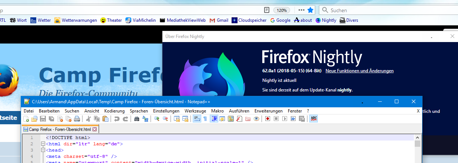Open the Ausführen menu
Viewport: 458px width, 163px height.
[239, 111]
